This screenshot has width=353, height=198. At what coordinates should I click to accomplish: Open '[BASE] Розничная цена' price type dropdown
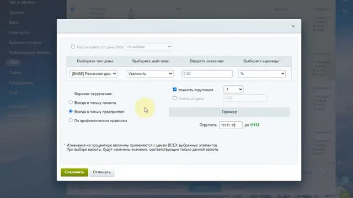pos(93,74)
